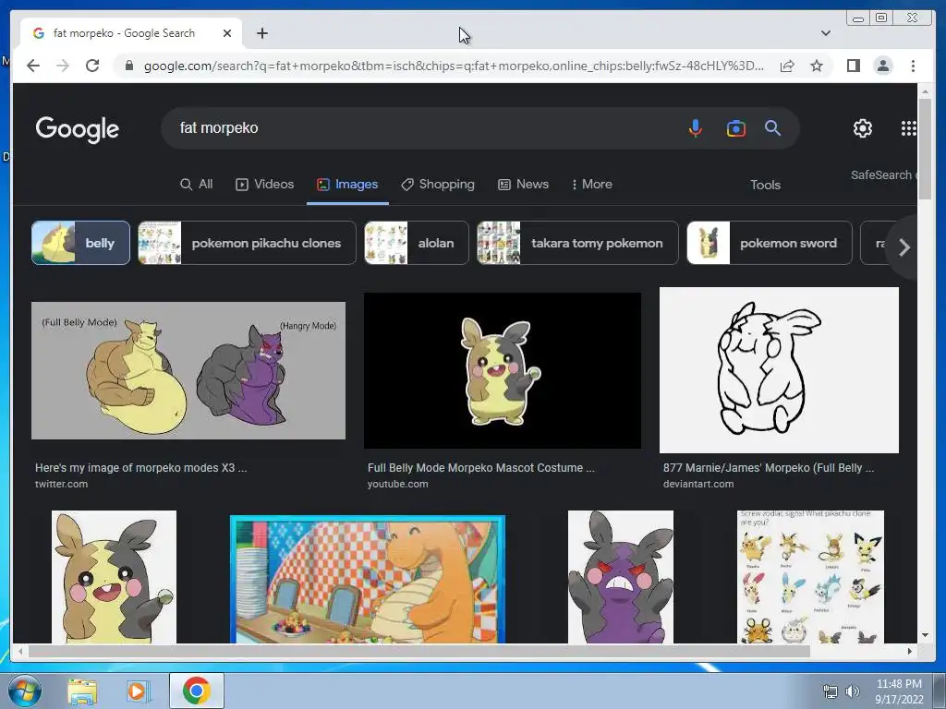The height and width of the screenshot is (709, 946).
Task: Open the purple Hangry Morpeko thumbnail
Action: pos(621,577)
